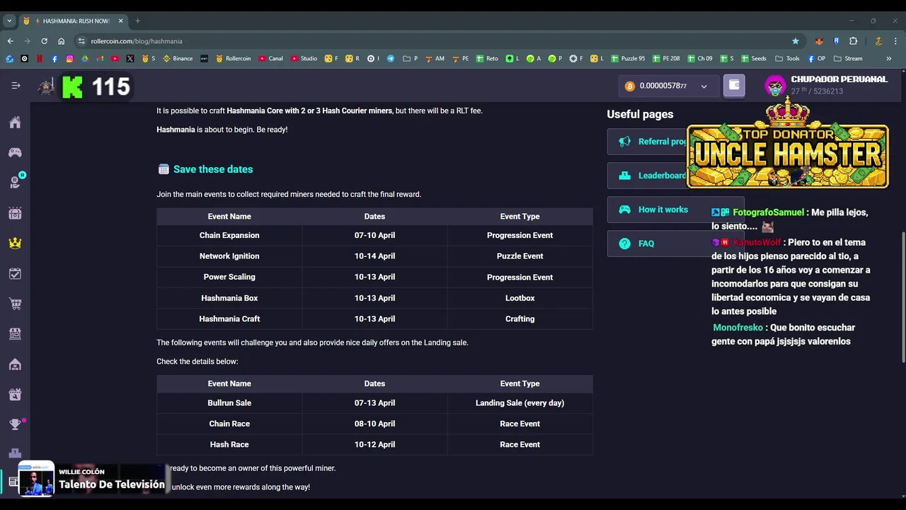Click the rollercoin.com address bar
Screen dimensions: 906x510
(439, 41)
